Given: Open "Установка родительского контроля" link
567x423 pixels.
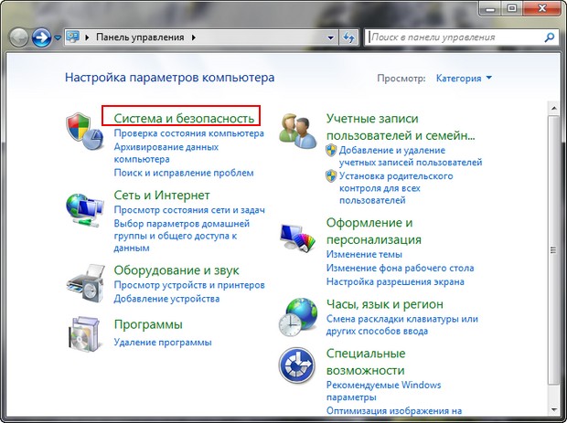Looking at the screenshot, I should pyautogui.click(x=396, y=188).
